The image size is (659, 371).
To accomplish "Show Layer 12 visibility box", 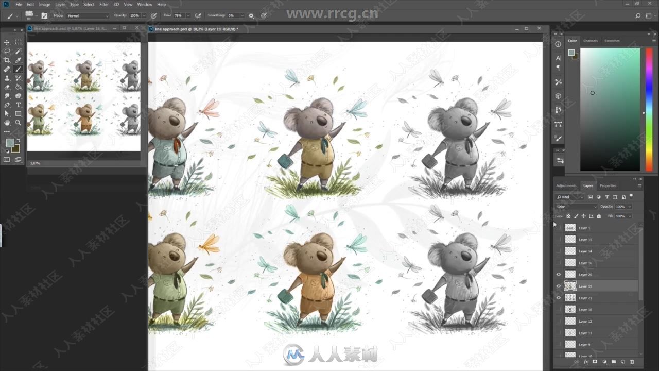I will 559,321.
